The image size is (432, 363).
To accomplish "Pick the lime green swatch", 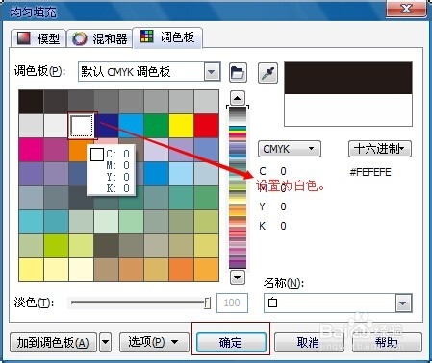I will 56,246.
